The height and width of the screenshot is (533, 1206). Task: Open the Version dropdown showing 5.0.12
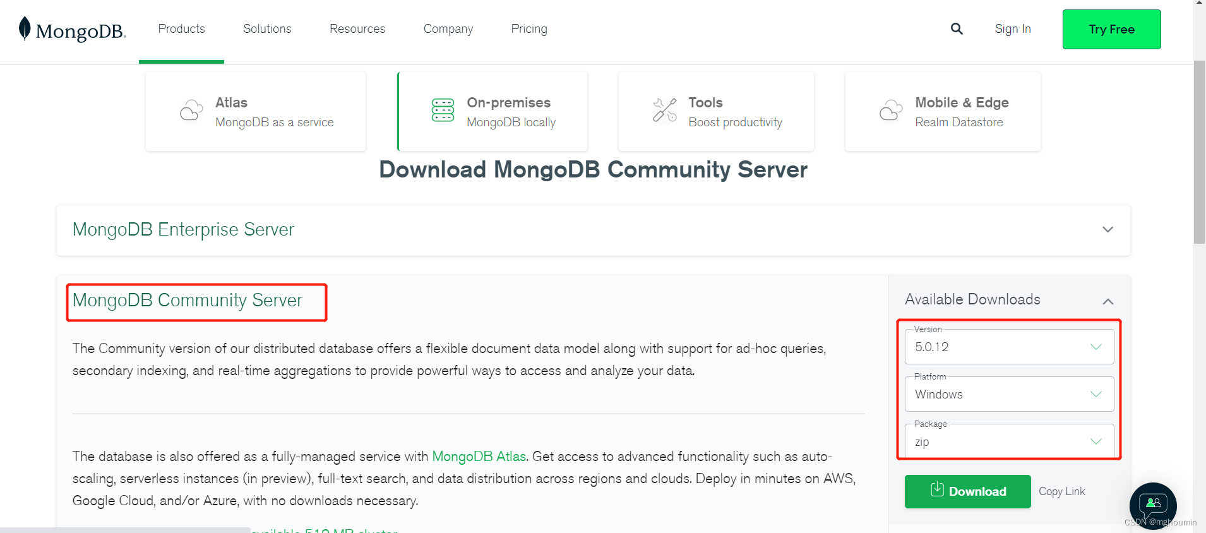pos(1009,347)
